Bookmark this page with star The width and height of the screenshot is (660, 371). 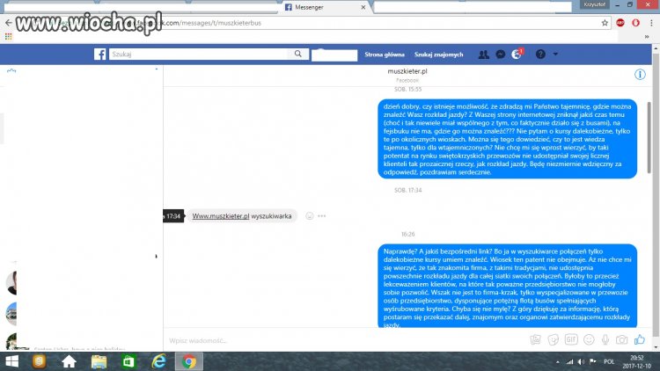pos(605,23)
